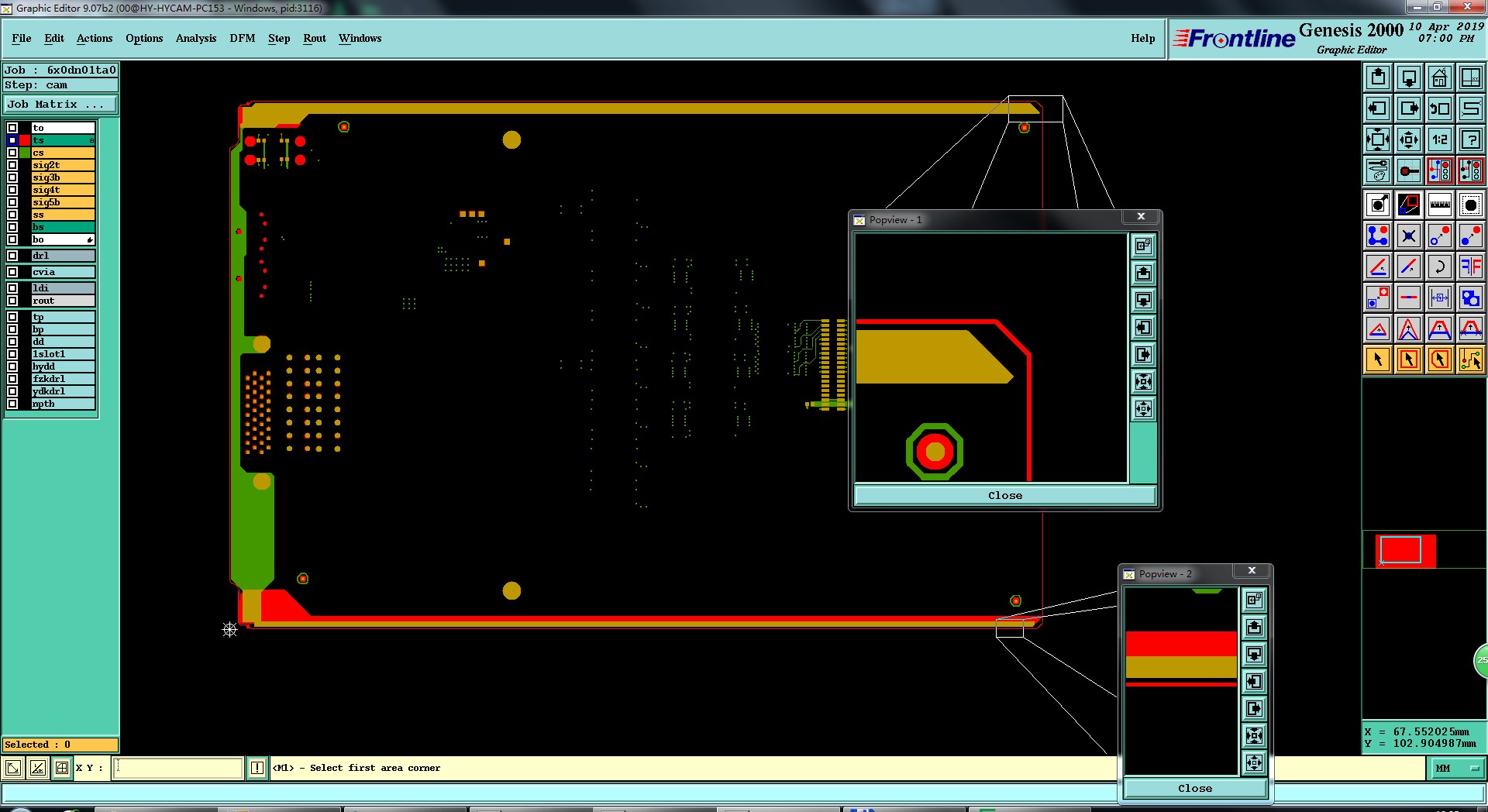This screenshot has width=1488, height=812.
Task: Open the Rout menu
Action: (315, 38)
